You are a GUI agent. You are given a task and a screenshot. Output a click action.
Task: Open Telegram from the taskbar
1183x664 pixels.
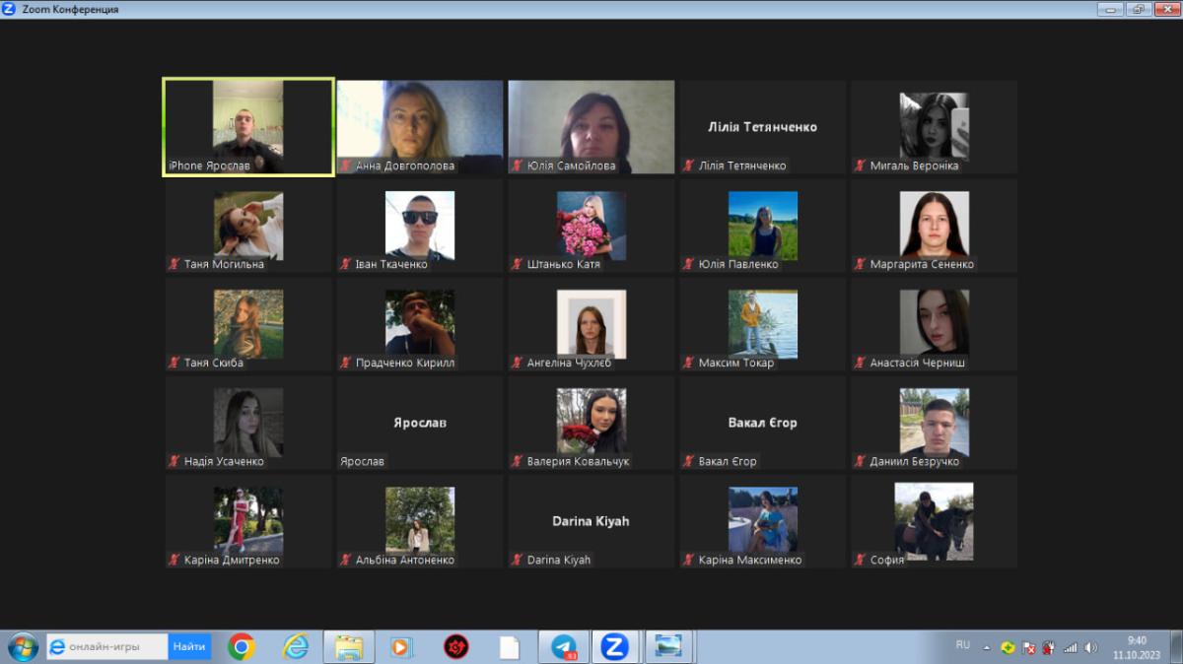pyautogui.click(x=564, y=647)
